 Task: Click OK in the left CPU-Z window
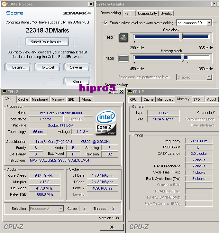click(112, 227)
